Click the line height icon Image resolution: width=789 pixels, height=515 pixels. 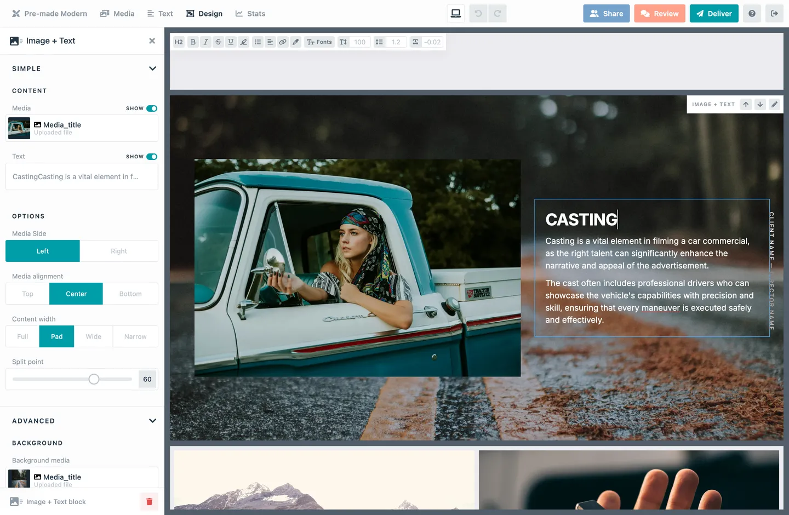(379, 42)
